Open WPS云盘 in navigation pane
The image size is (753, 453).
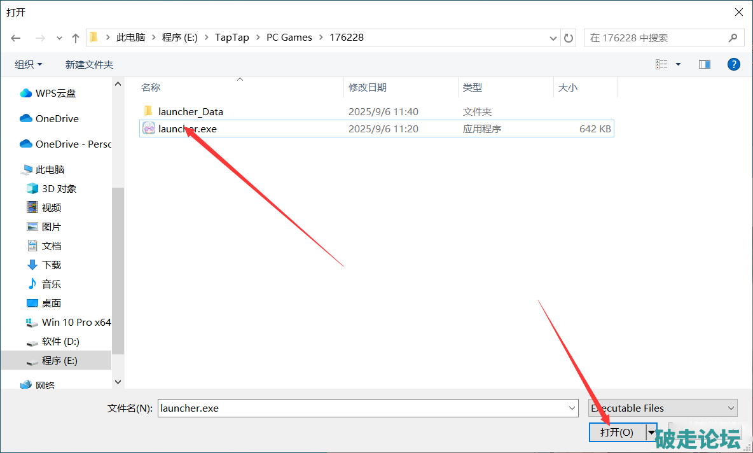pos(55,93)
